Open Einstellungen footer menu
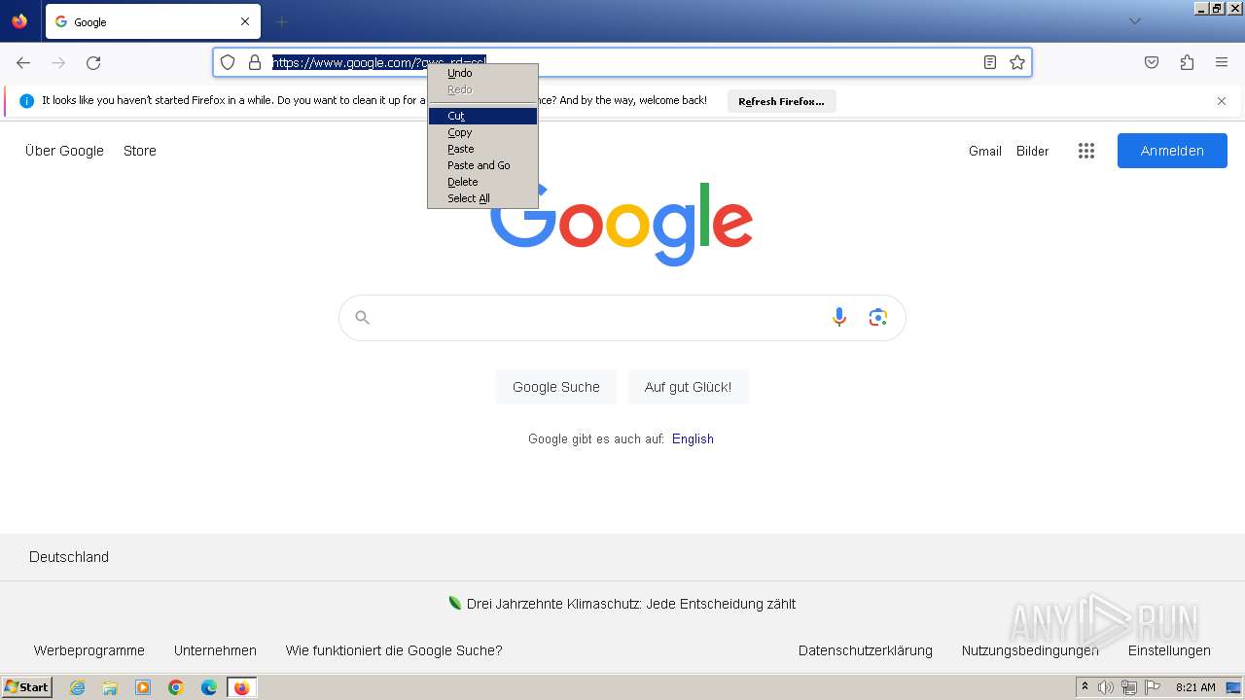 pyautogui.click(x=1169, y=650)
